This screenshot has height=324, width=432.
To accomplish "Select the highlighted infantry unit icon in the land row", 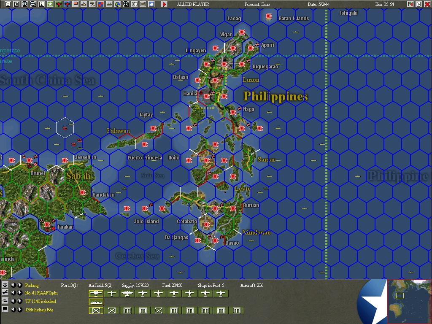I will [x=96, y=310].
